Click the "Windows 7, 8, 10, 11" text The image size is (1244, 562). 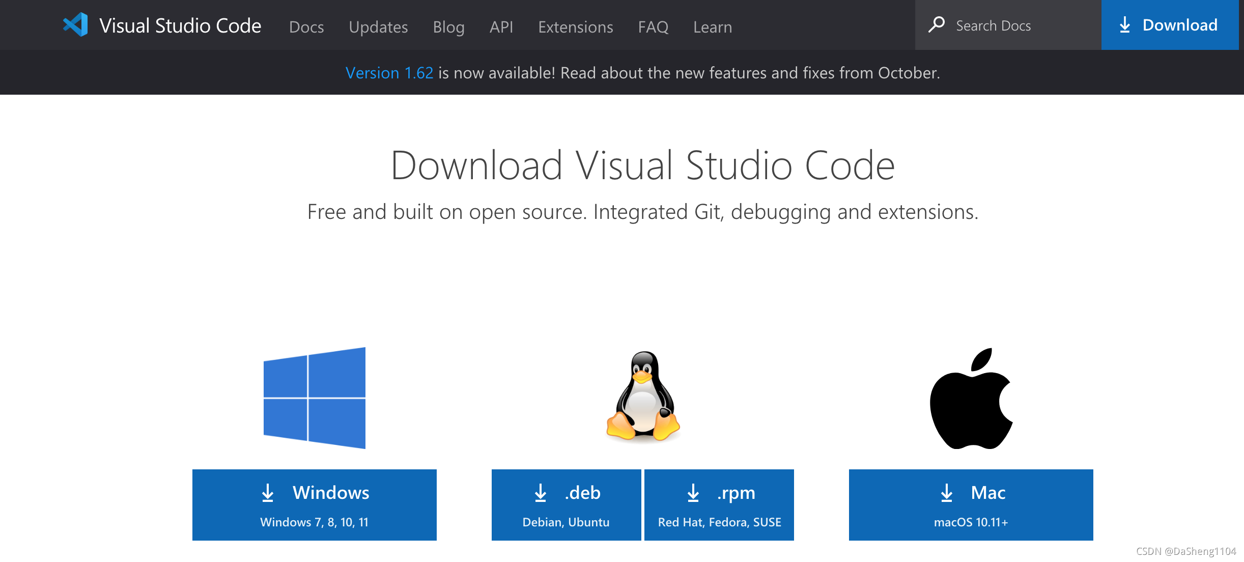314,522
